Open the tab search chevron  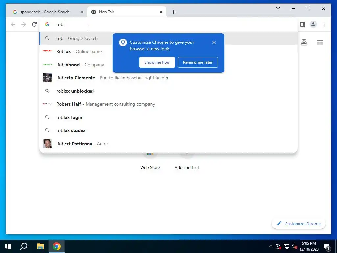tap(278, 8)
